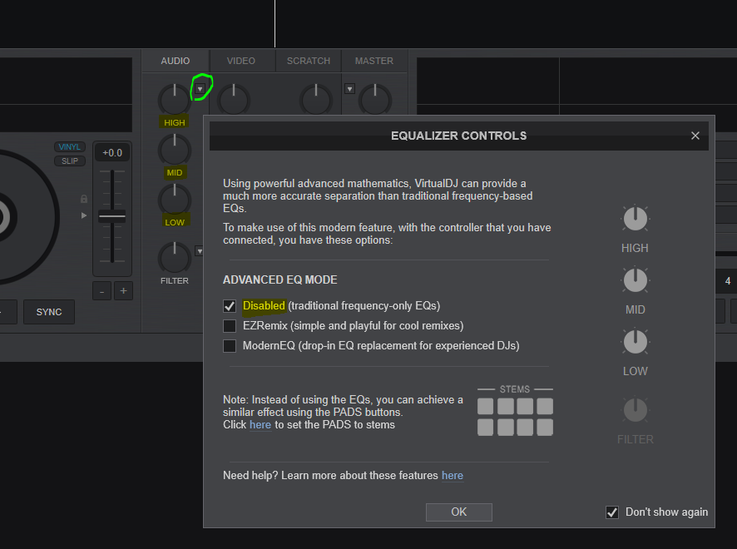Viewport: 737px width, 549px height.
Task: Click the FILTER knob illustration in the dialog
Action: click(x=635, y=410)
